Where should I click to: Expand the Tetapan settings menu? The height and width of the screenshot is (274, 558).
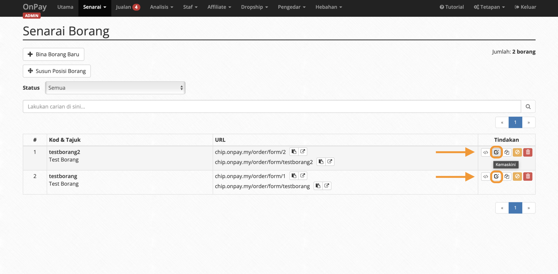tap(489, 7)
